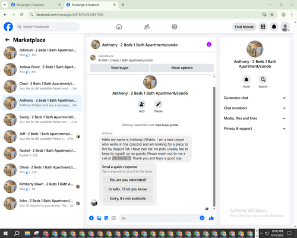
Task: Open a new browser tab
Action: [x=123, y=5]
